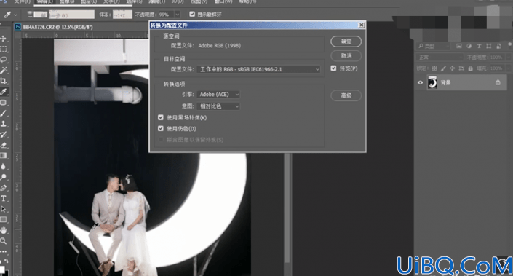The height and width of the screenshot is (276, 513).
Task: Open the 图像(I) menu
Action: pyautogui.click(x=67, y=1)
